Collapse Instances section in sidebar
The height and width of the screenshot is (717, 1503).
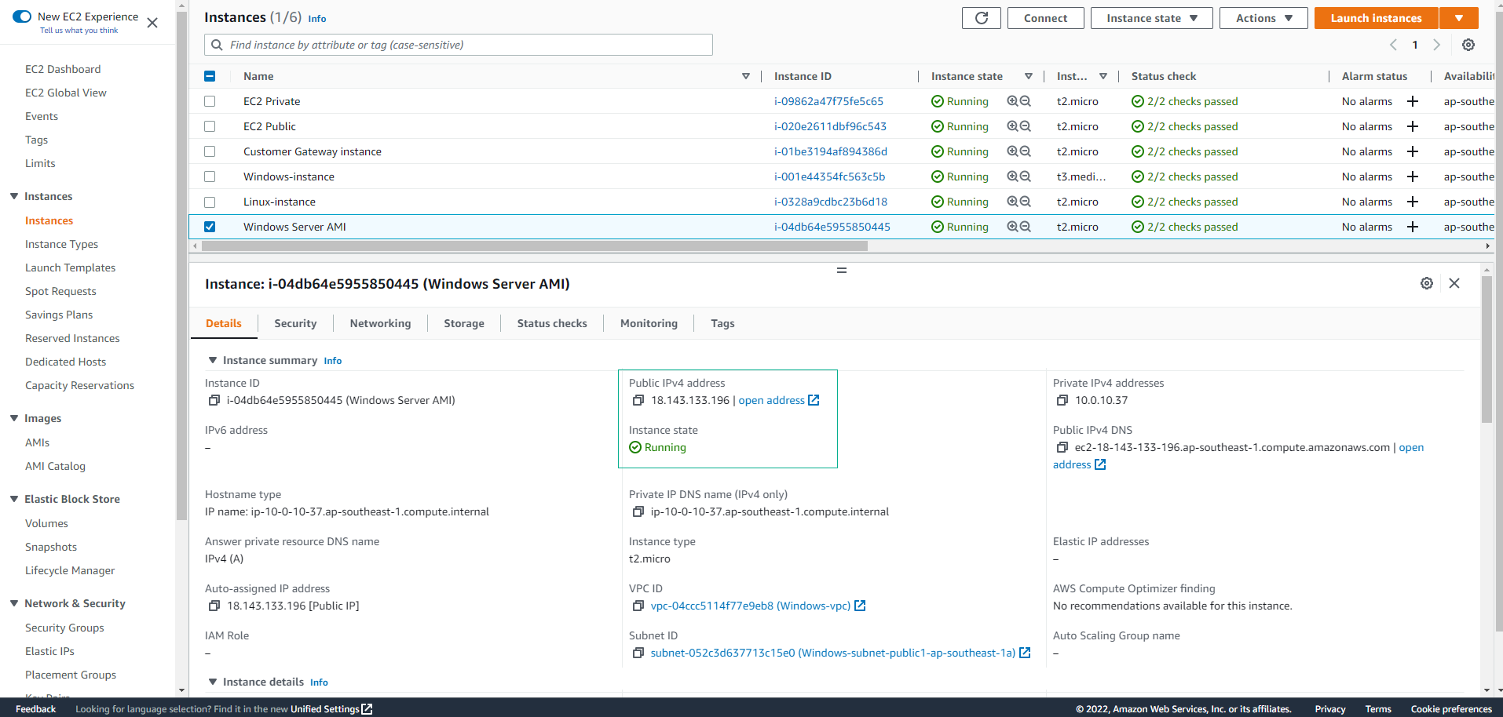tap(14, 196)
